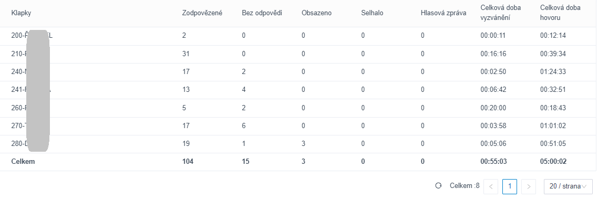The width and height of the screenshot is (598, 199).
Task: Click the Celkem totals row
Action: point(298,162)
